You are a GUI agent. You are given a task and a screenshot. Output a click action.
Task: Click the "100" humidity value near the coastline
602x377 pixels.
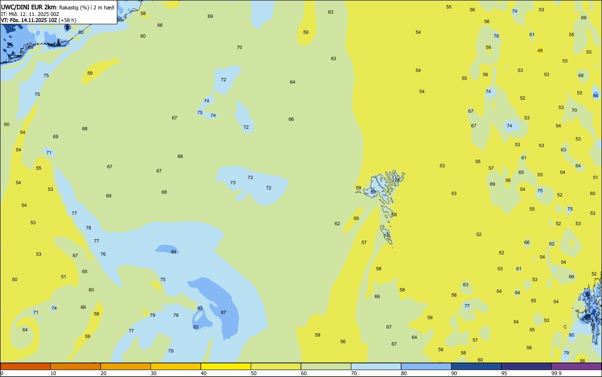pyautogui.click(x=67, y=28)
